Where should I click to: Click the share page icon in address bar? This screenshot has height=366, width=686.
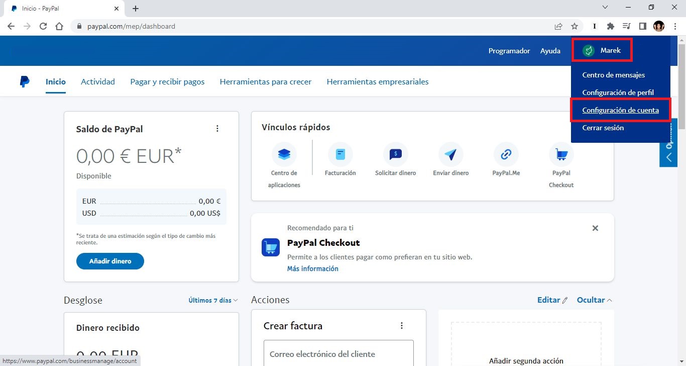coord(558,26)
